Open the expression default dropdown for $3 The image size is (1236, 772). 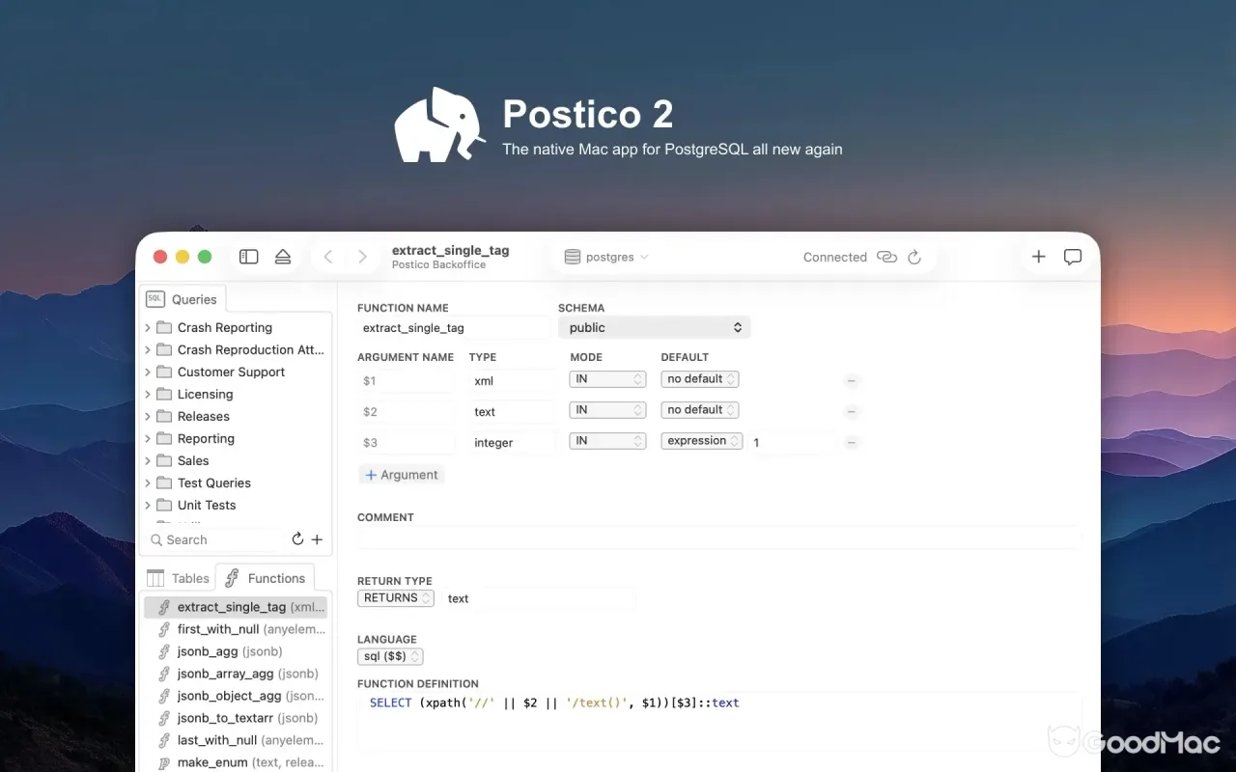(x=702, y=441)
